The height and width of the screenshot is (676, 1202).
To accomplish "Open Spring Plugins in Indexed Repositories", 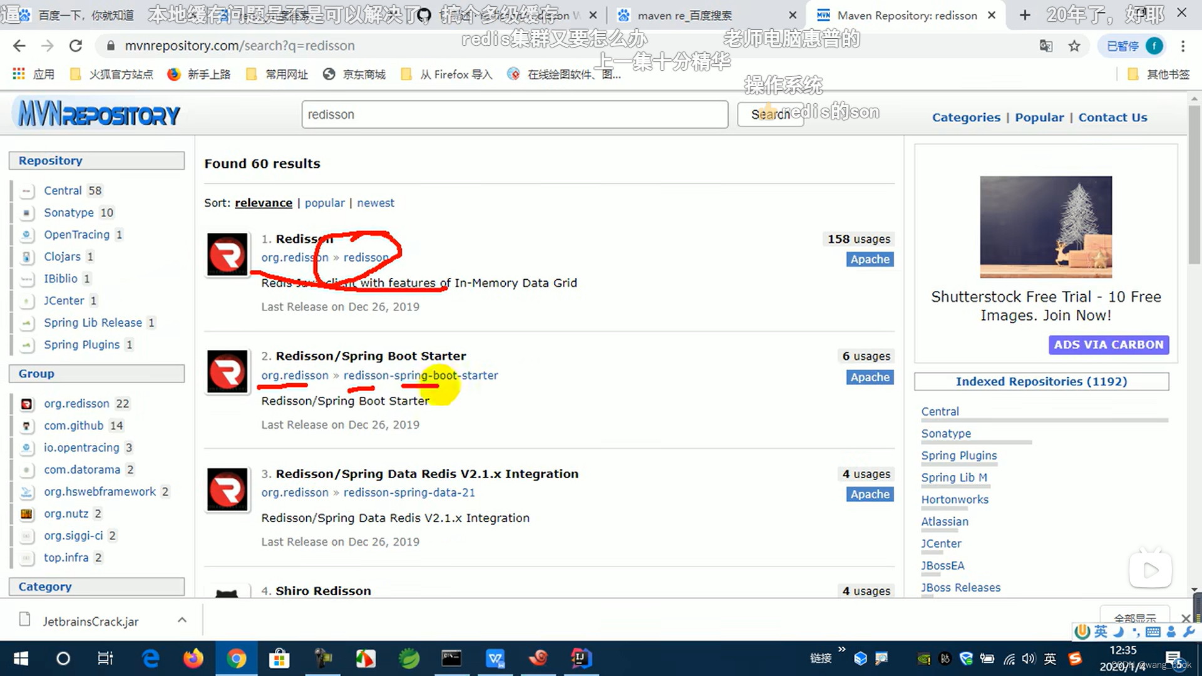I will click(958, 456).
